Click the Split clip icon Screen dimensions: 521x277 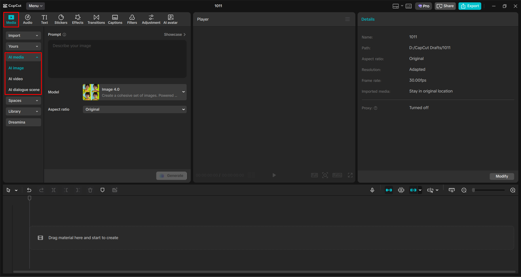53,190
